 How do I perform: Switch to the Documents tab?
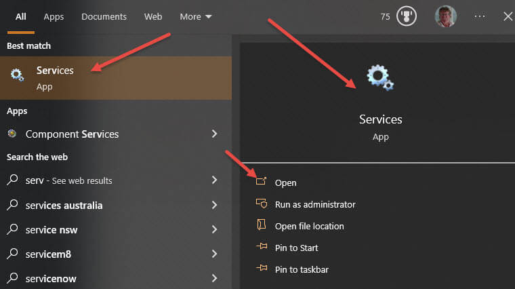[x=104, y=17]
